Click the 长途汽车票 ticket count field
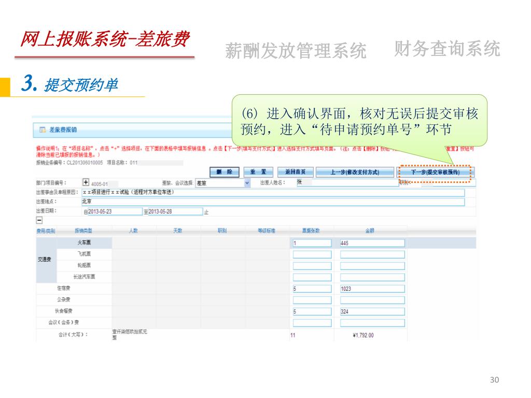The width and height of the screenshot is (531, 398). tap(312, 277)
